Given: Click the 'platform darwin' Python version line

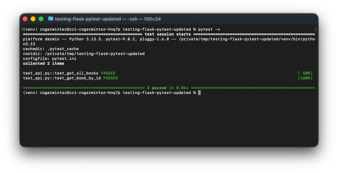Looking at the screenshot, I should pyautogui.click(x=169, y=41).
